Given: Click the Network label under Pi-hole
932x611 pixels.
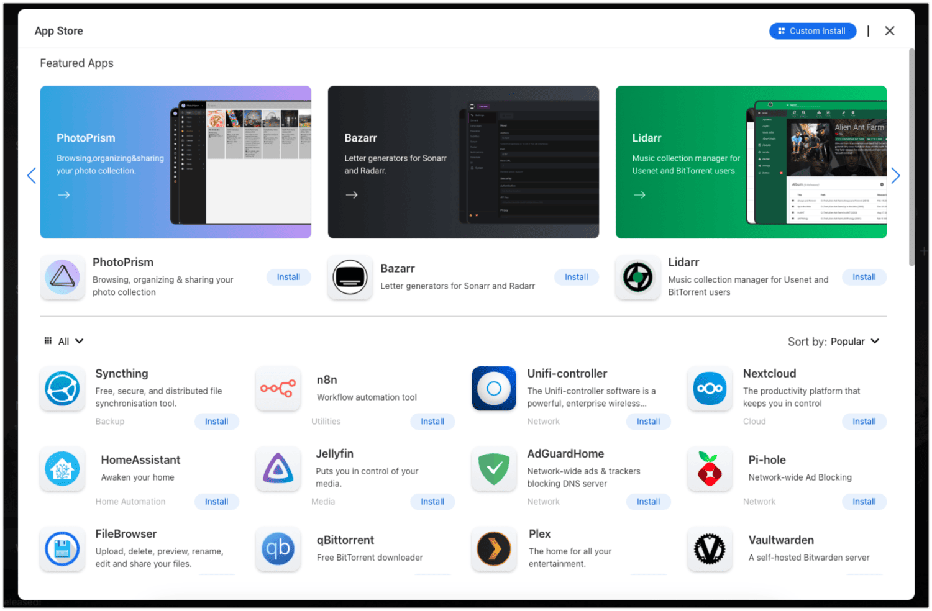Looking at the screenshot, I should click(x=759, y=502).
